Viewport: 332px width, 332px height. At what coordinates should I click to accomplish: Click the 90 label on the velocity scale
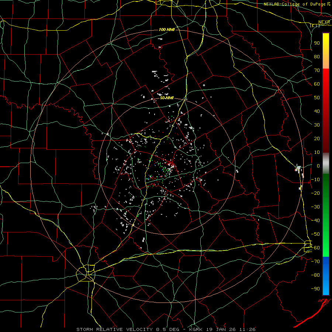coord(317,43)
